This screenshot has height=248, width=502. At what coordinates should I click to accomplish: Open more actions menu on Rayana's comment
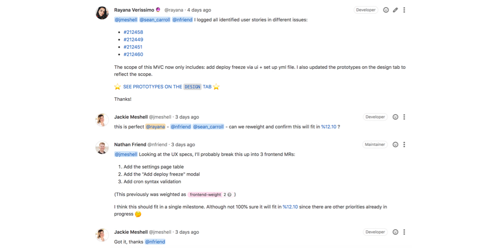[x=404, y=10]
